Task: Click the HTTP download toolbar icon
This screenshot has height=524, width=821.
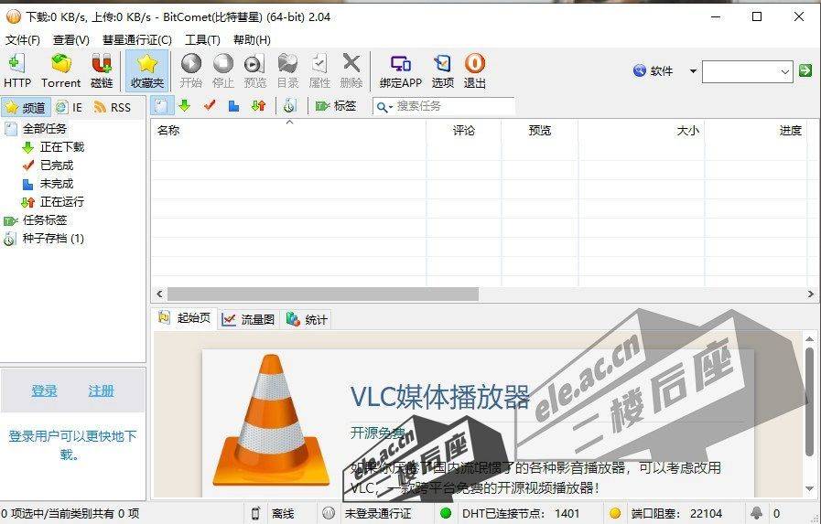Action: [x=16, y=70]
